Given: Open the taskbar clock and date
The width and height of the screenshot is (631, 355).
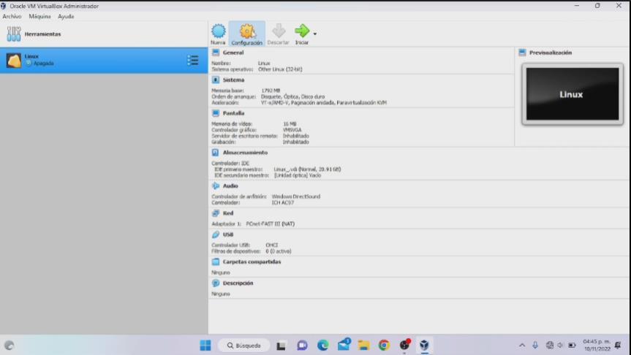Looking at the screenshot, I should (597, 346).
